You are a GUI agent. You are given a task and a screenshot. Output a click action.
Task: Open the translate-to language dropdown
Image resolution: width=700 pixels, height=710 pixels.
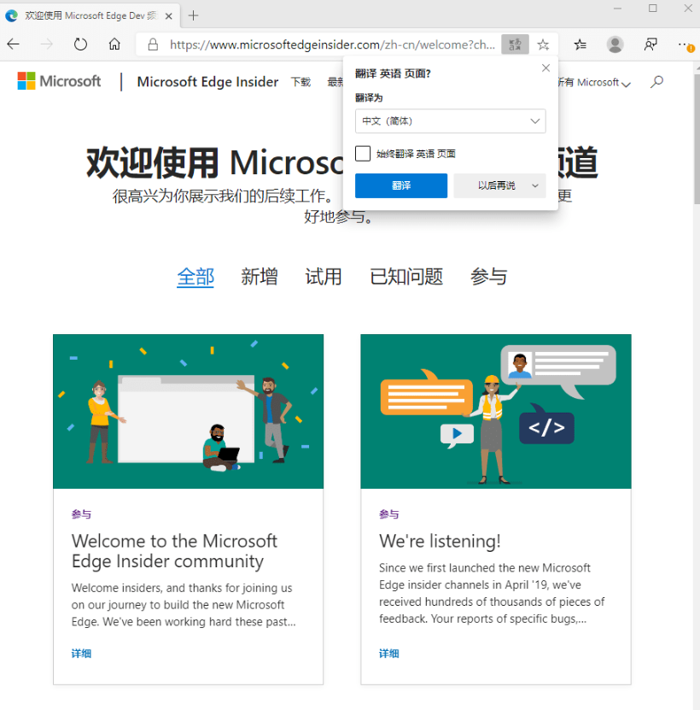(x=450, y=121)
